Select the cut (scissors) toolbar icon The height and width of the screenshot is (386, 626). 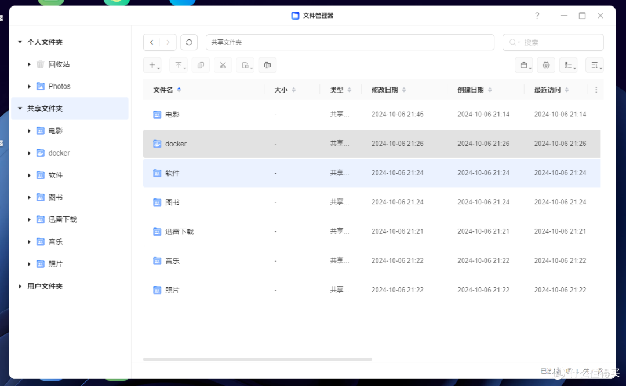[223, 65]
